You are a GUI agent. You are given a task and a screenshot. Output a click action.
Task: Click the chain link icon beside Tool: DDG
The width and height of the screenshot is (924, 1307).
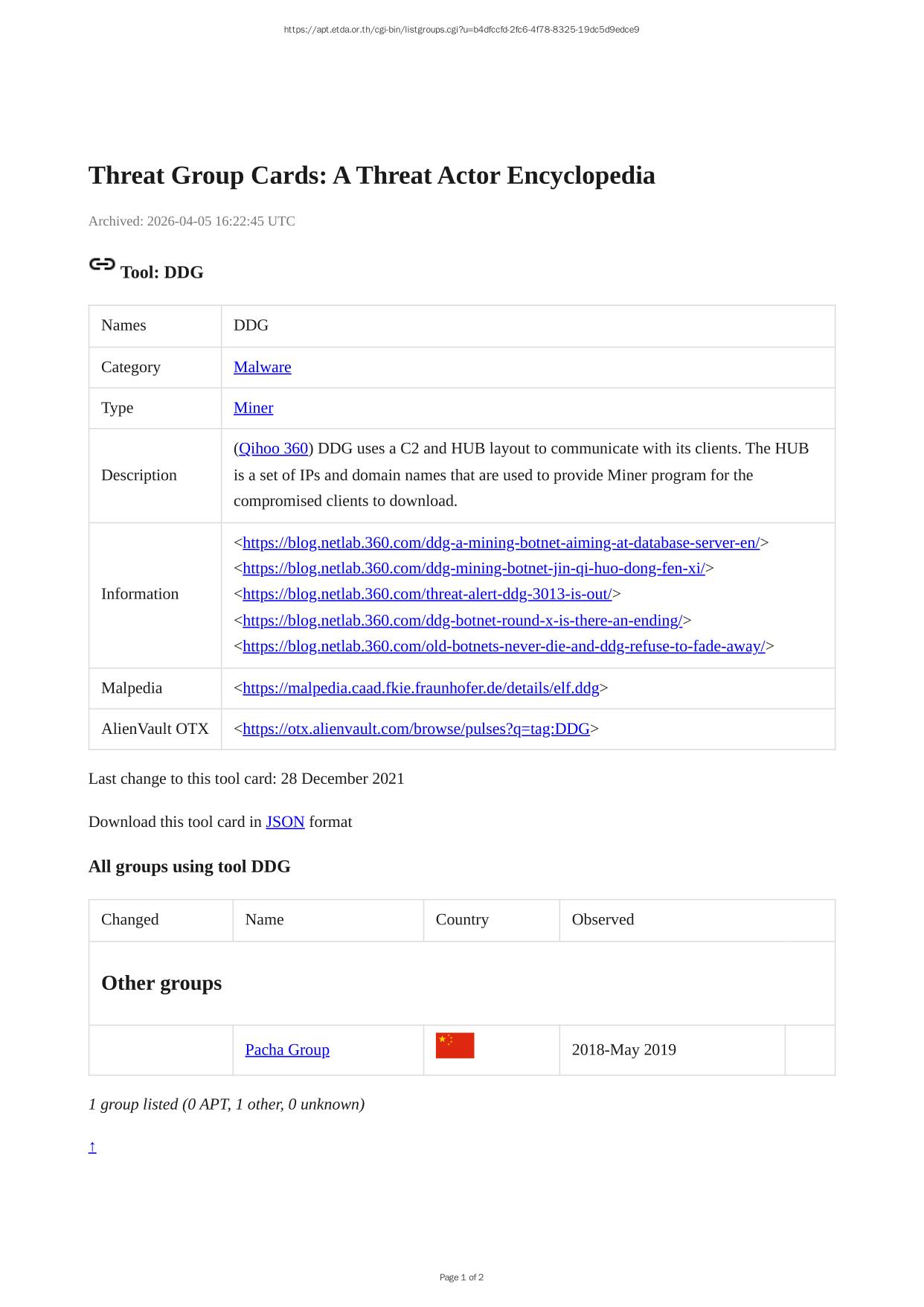(102, 265)
